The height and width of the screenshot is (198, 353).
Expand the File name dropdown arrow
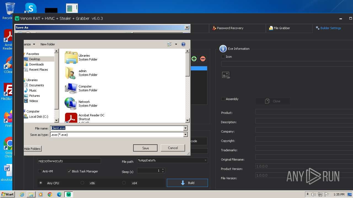pos(185,128)
